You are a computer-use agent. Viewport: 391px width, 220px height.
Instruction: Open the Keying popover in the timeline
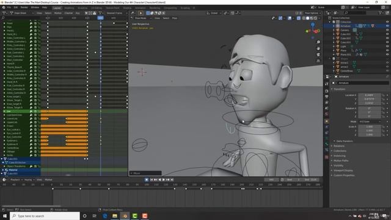click(x=29, y=180)
